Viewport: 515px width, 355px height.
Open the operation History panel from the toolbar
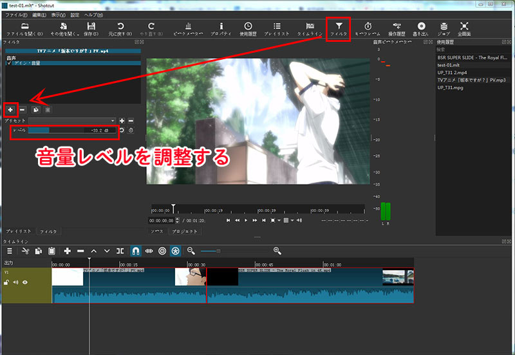click(397, 29)
